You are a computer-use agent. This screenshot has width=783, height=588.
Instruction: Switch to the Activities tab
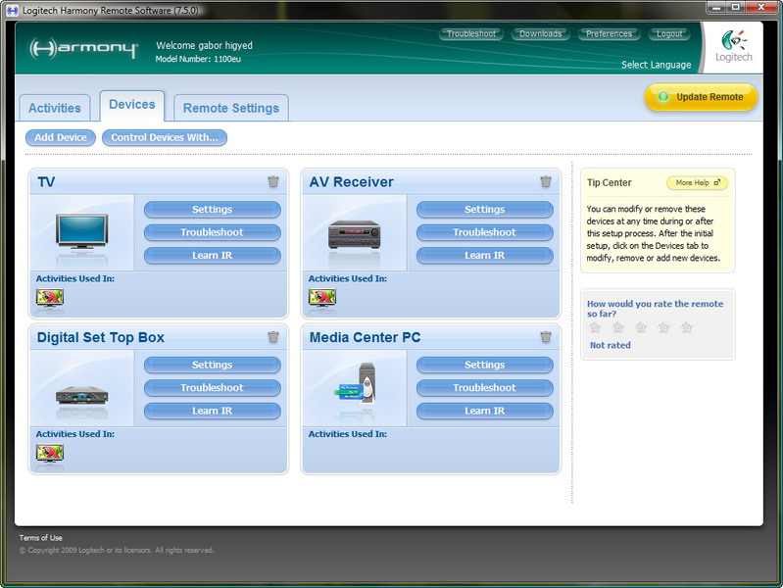pyautogui.click(x=55, y=109)
